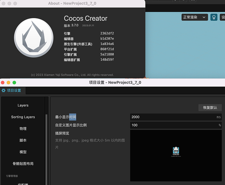Minimize the 项目设置 window with yellow button
The width and height of the screenshot is (225, 185).
9,83
